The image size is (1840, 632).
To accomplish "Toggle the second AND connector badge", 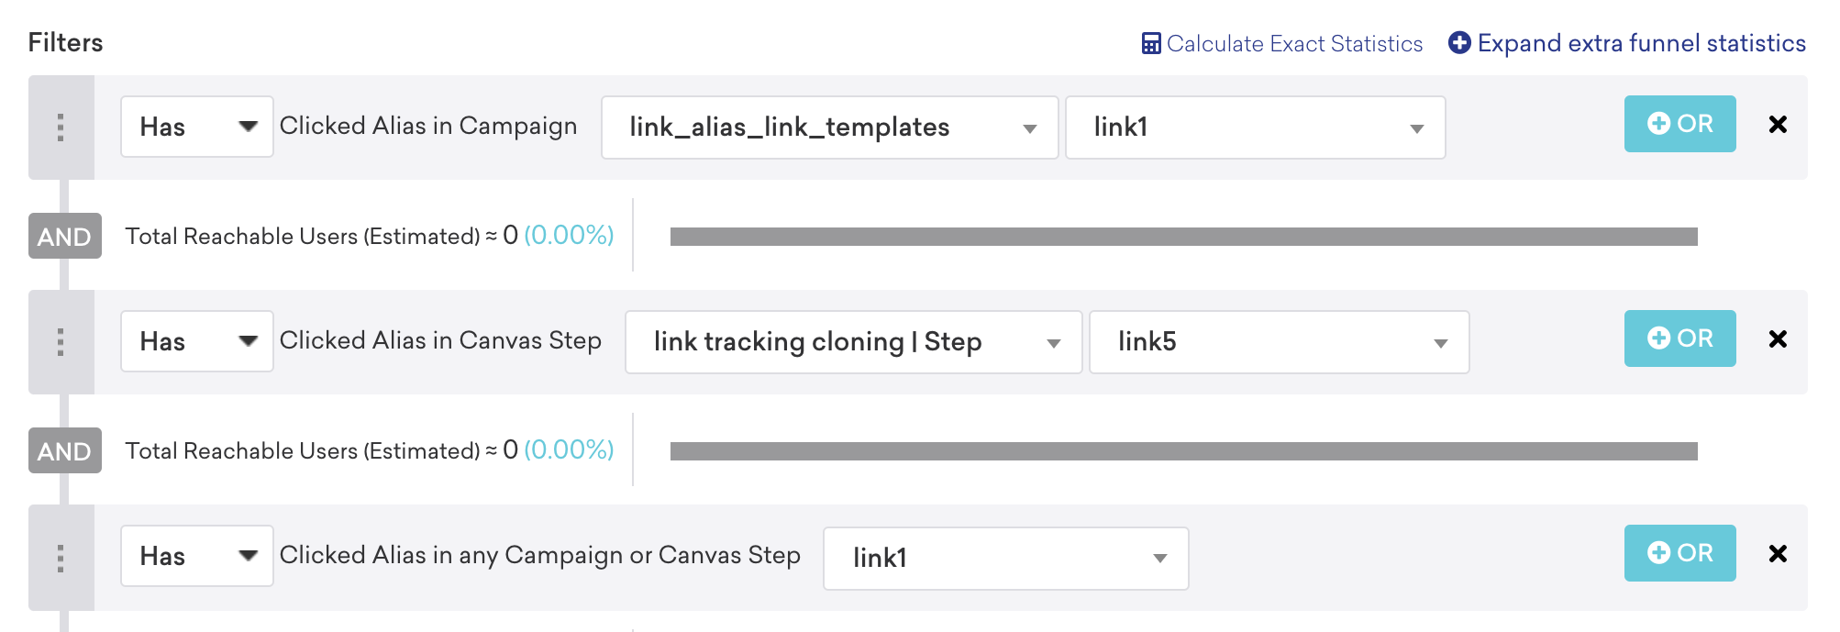I will (x=64, y=451).
